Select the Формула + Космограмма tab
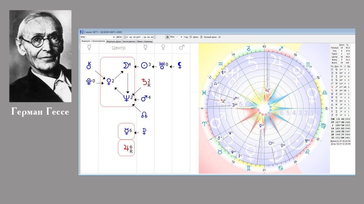Viewport: 364px width, 204px height. pyautogui.click(x=93, y=41)
